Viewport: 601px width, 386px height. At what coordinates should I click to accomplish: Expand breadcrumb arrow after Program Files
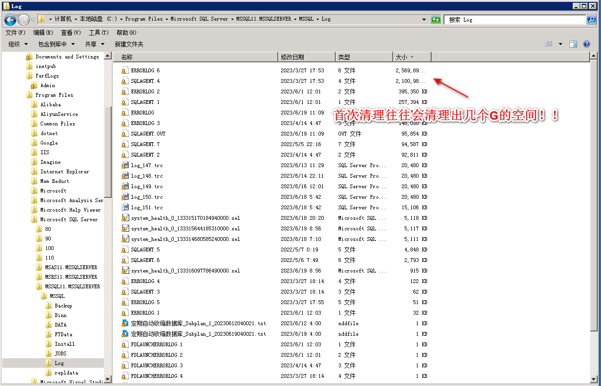click(167, 19)
